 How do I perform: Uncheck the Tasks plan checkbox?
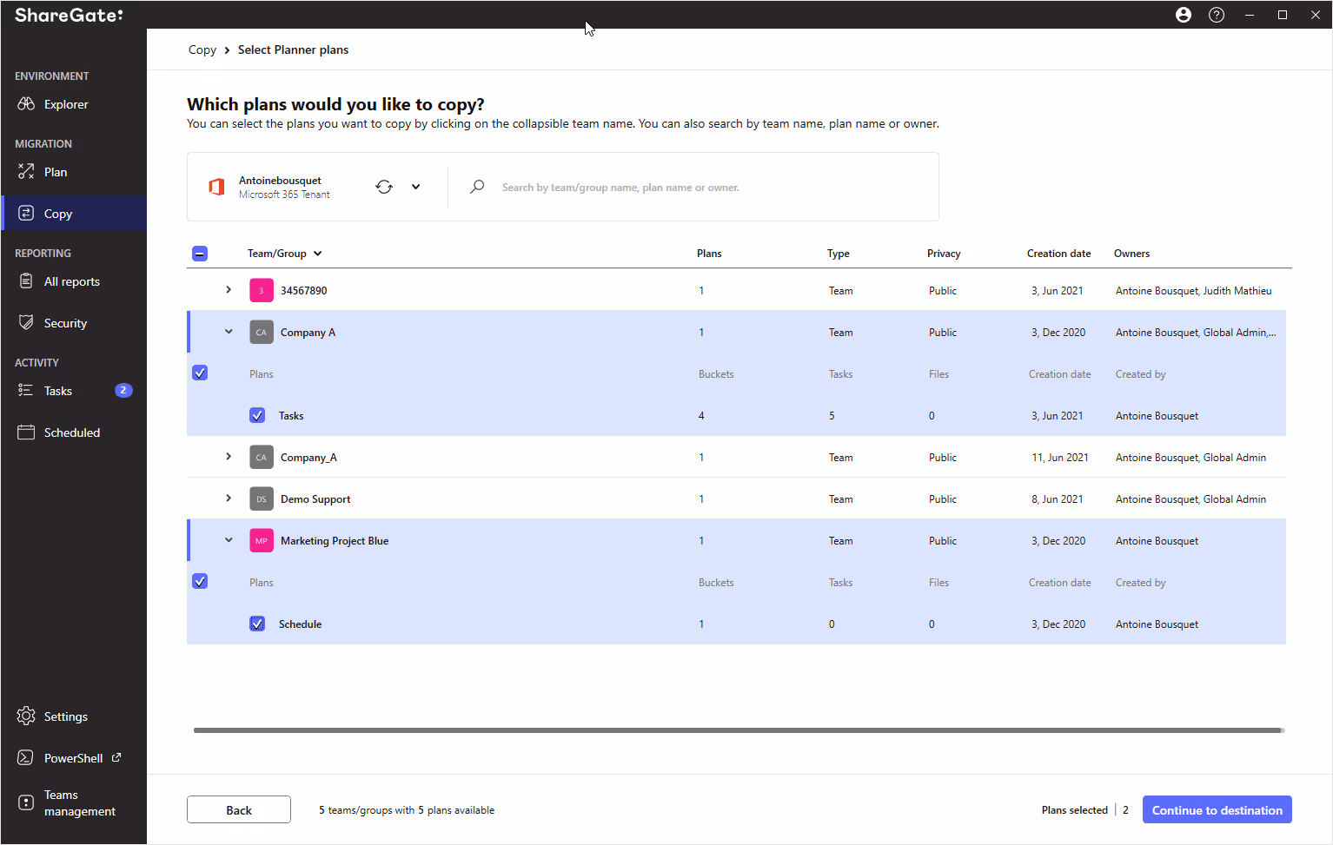257,415
